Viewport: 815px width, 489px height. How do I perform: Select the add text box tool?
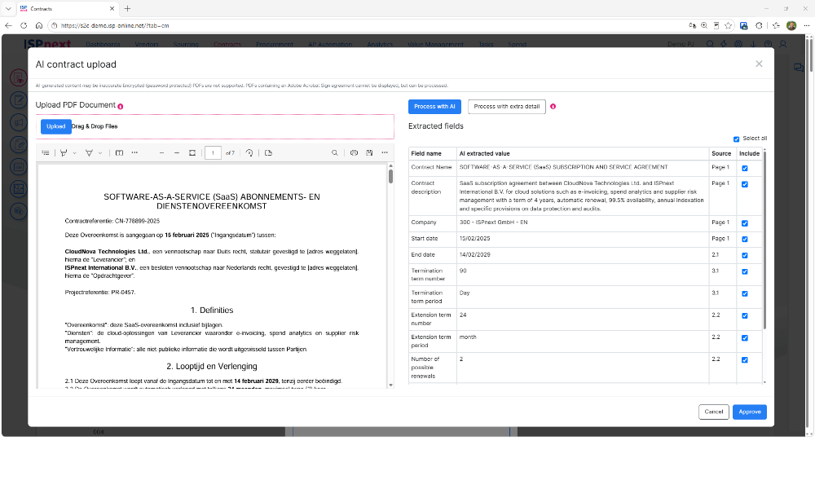(119, 152)
